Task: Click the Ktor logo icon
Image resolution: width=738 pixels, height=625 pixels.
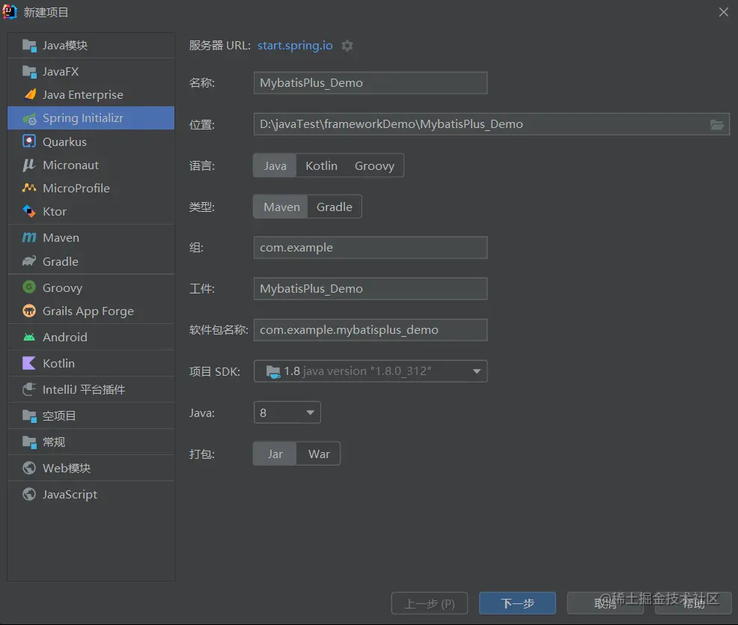Action: pyautogui.click(x=29, y=211)
